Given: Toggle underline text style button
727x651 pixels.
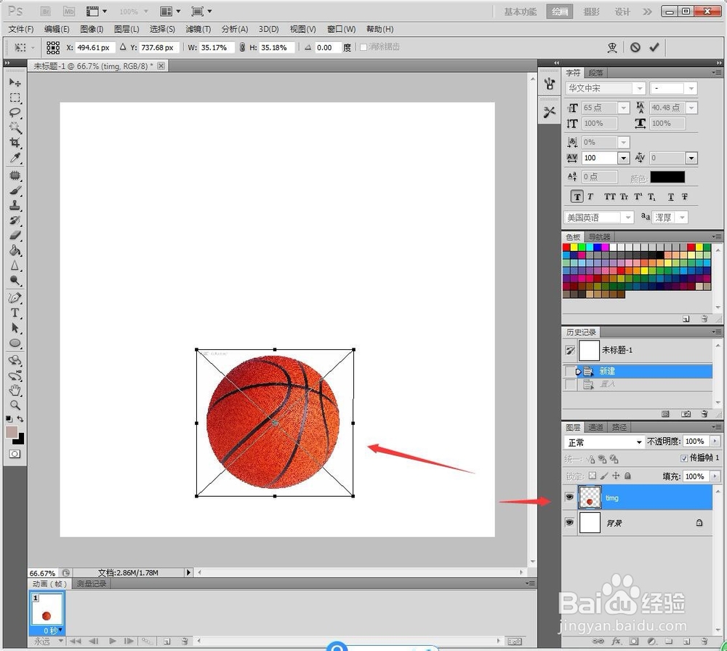Looking at the screenshot, I should 671,196.
